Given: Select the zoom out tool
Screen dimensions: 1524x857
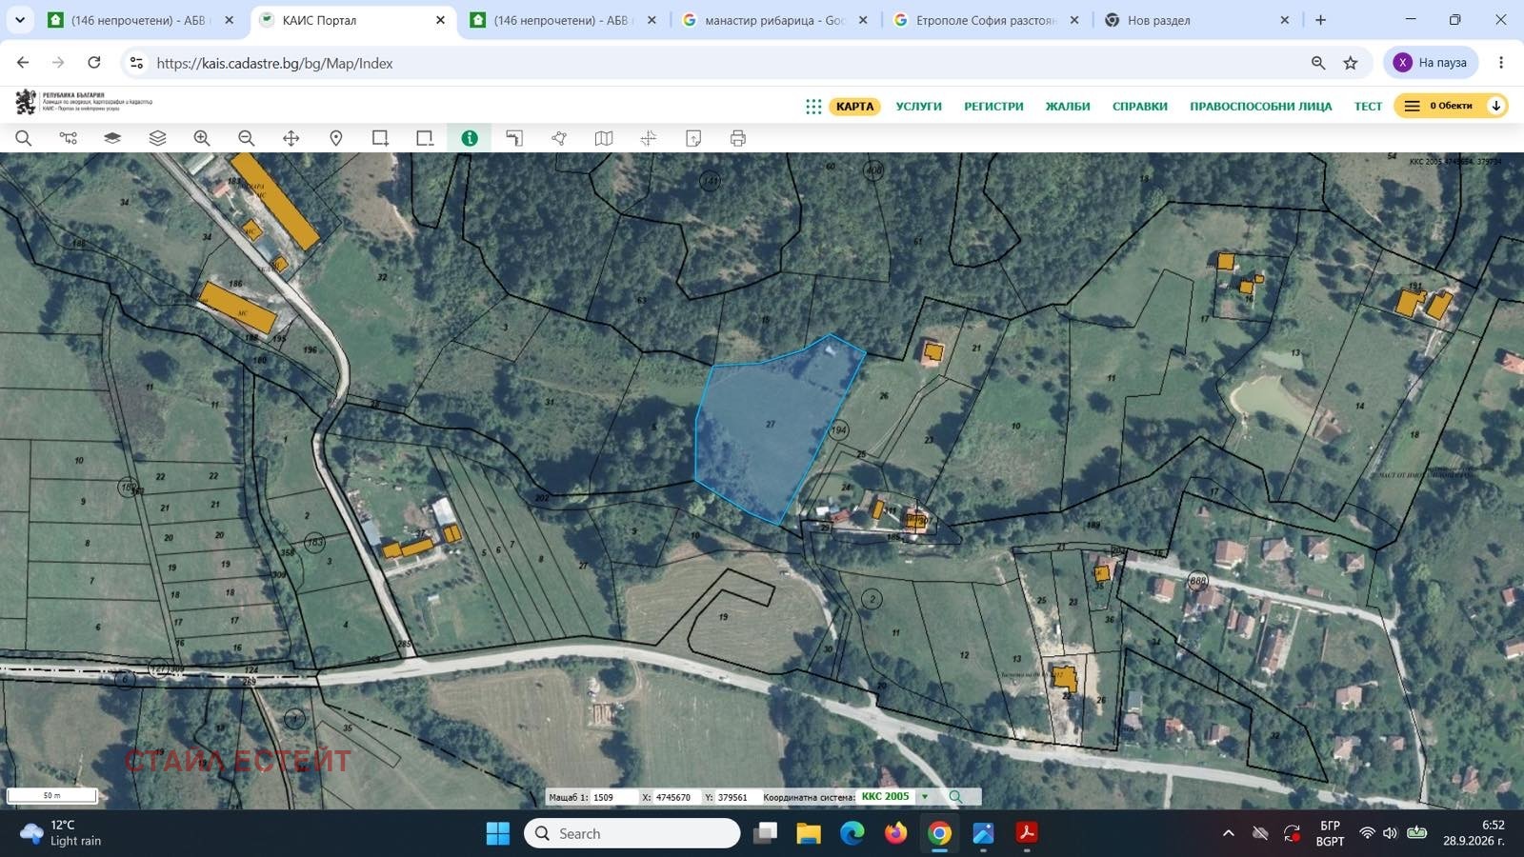Looking at the screenshot, I should tap(247, 138).
